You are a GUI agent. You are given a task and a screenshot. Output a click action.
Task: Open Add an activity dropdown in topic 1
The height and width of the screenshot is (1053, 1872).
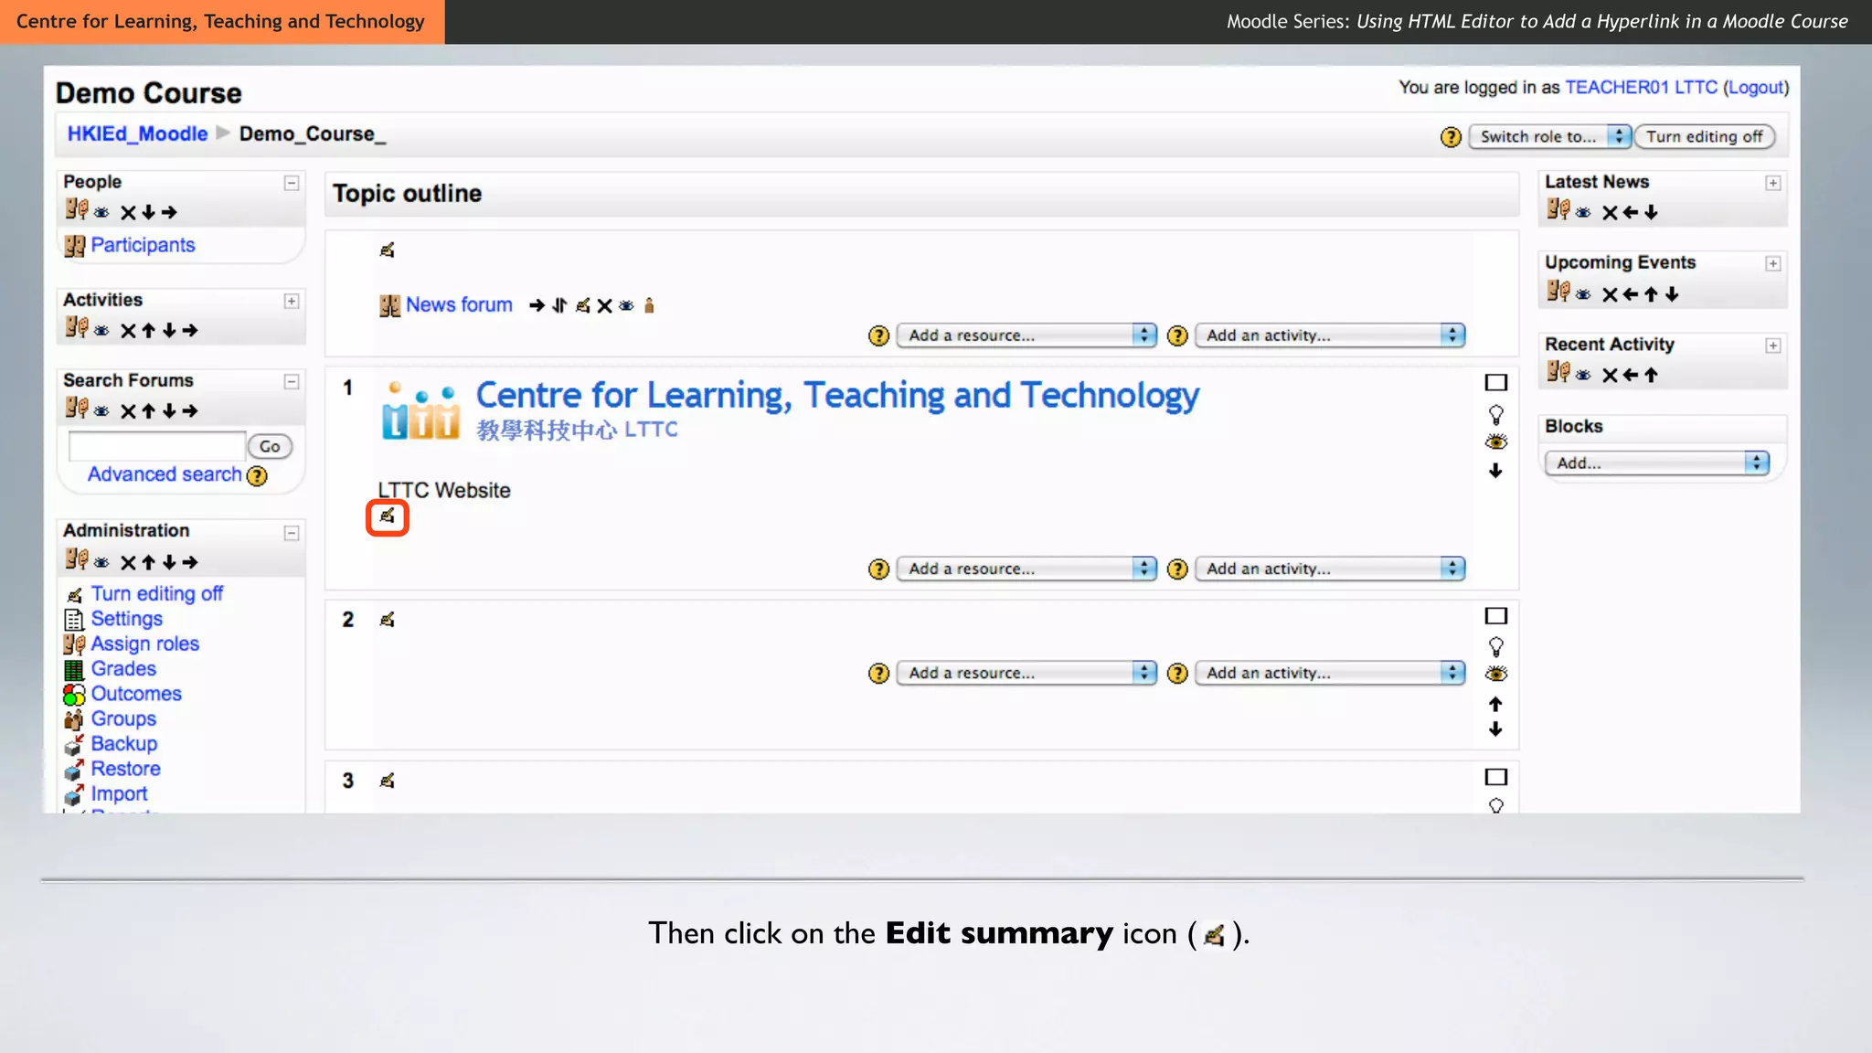point(1330,569)
